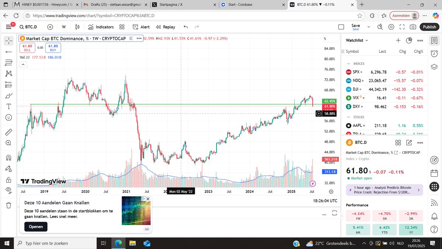Select the brush drawing tool

tap(8, 96)
